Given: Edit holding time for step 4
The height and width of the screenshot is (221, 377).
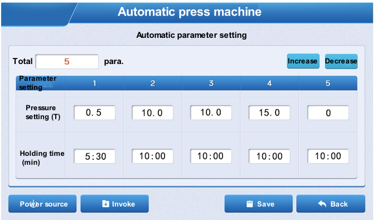Looking at the screenshot, I should [269, 156].
